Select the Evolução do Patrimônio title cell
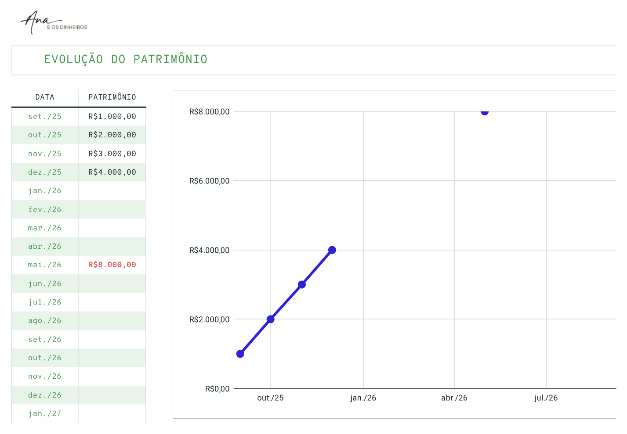Image resolution: width=627 pixels, height=434 pixels. point(314,60)
